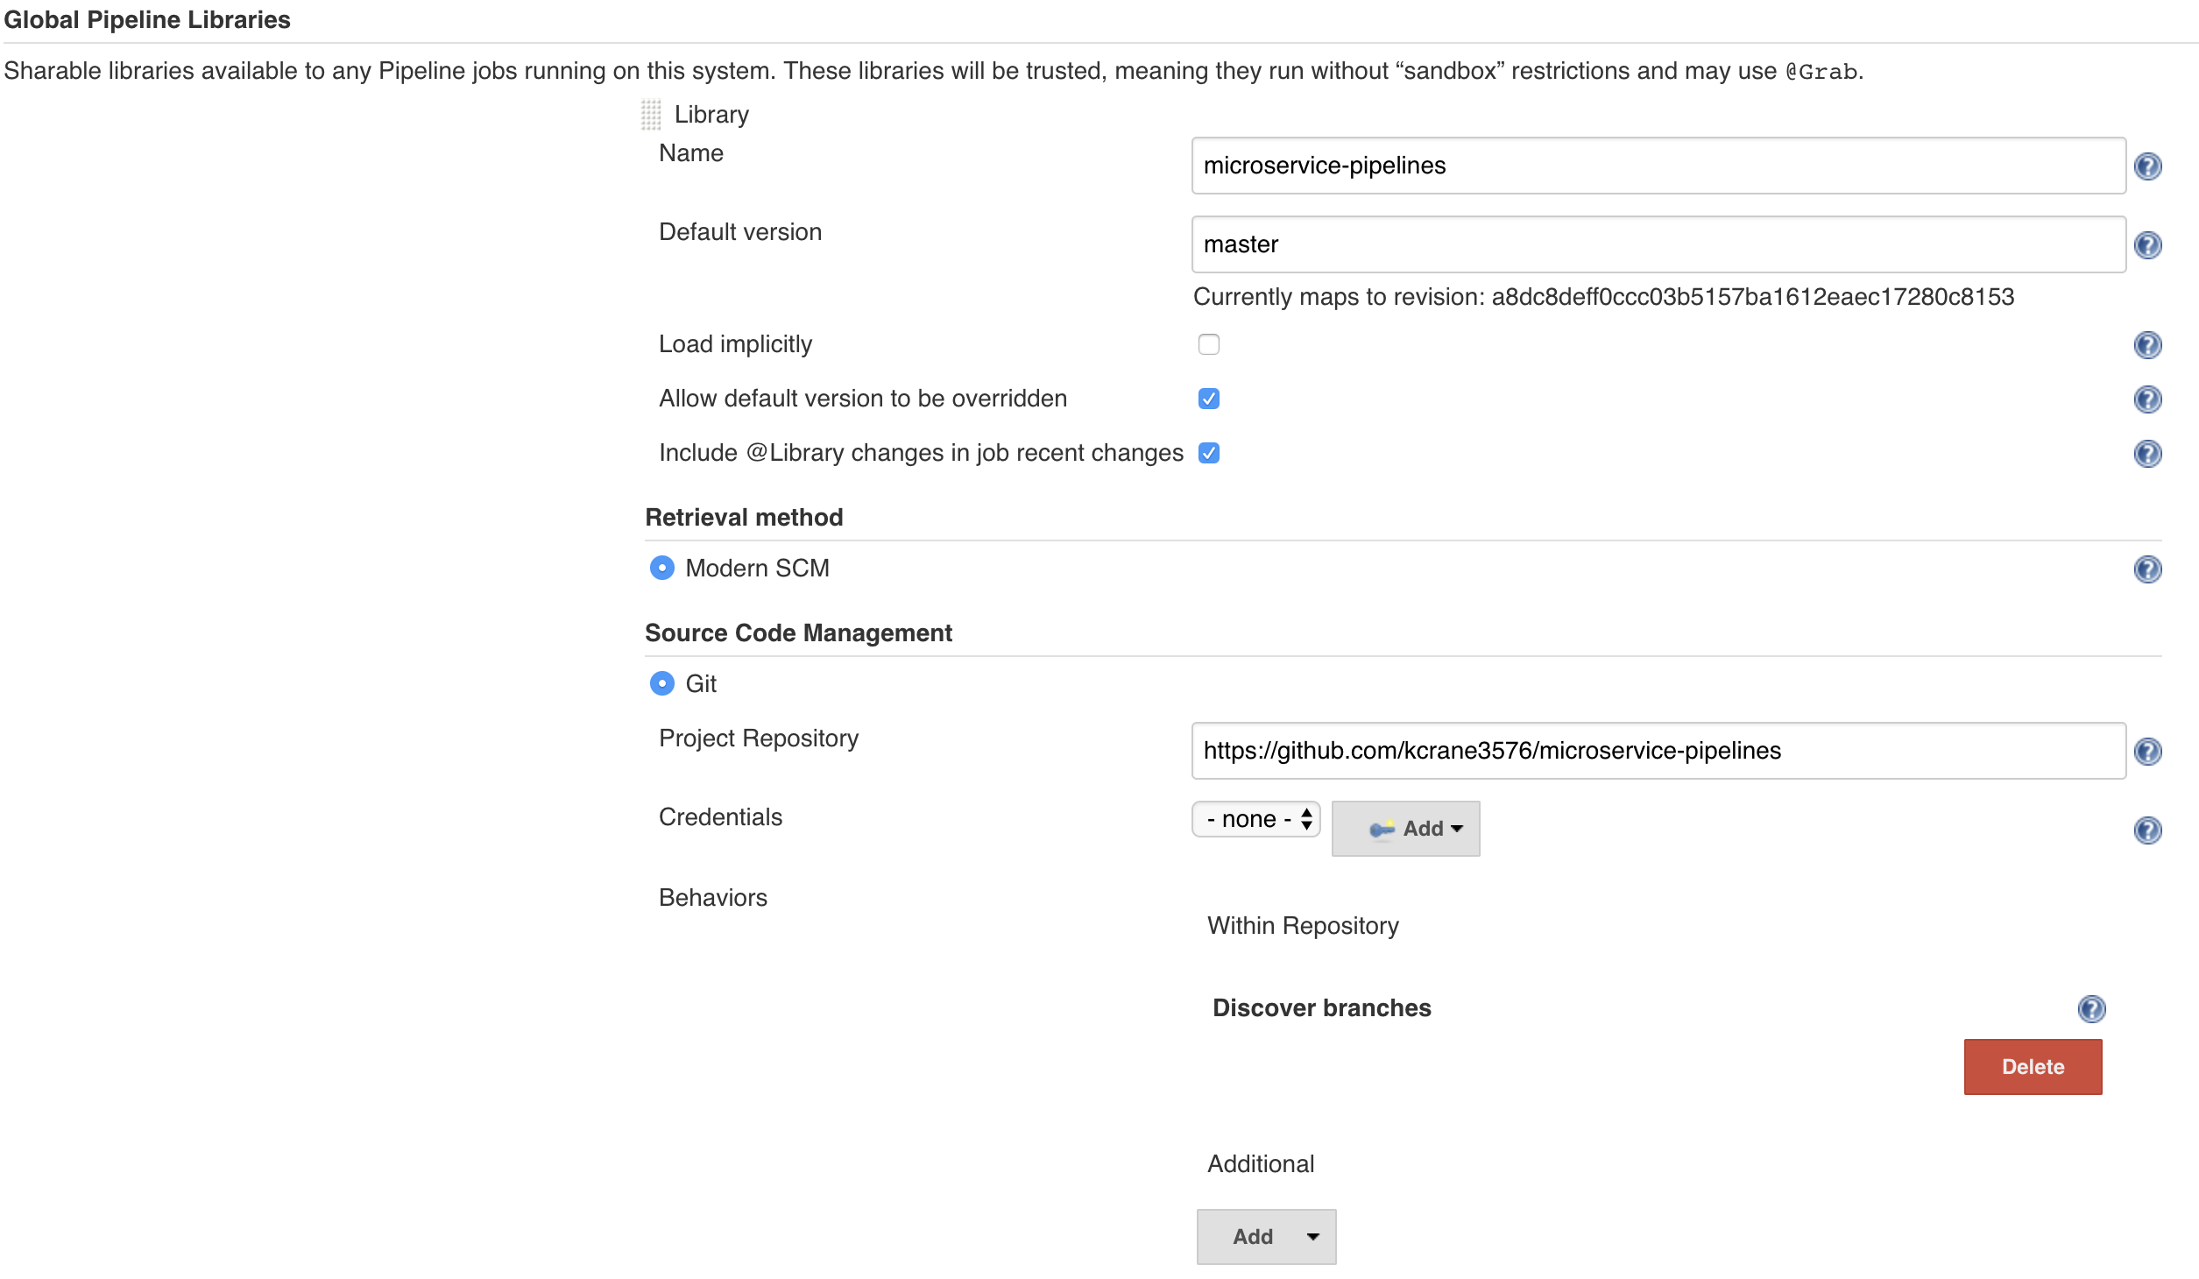Select the Git radio button

click(x=662, y=683)
